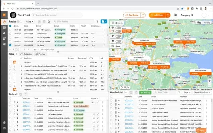Click the Save button on map
The height and width of the screenshot is (133, 213).
tap(116, 46)
